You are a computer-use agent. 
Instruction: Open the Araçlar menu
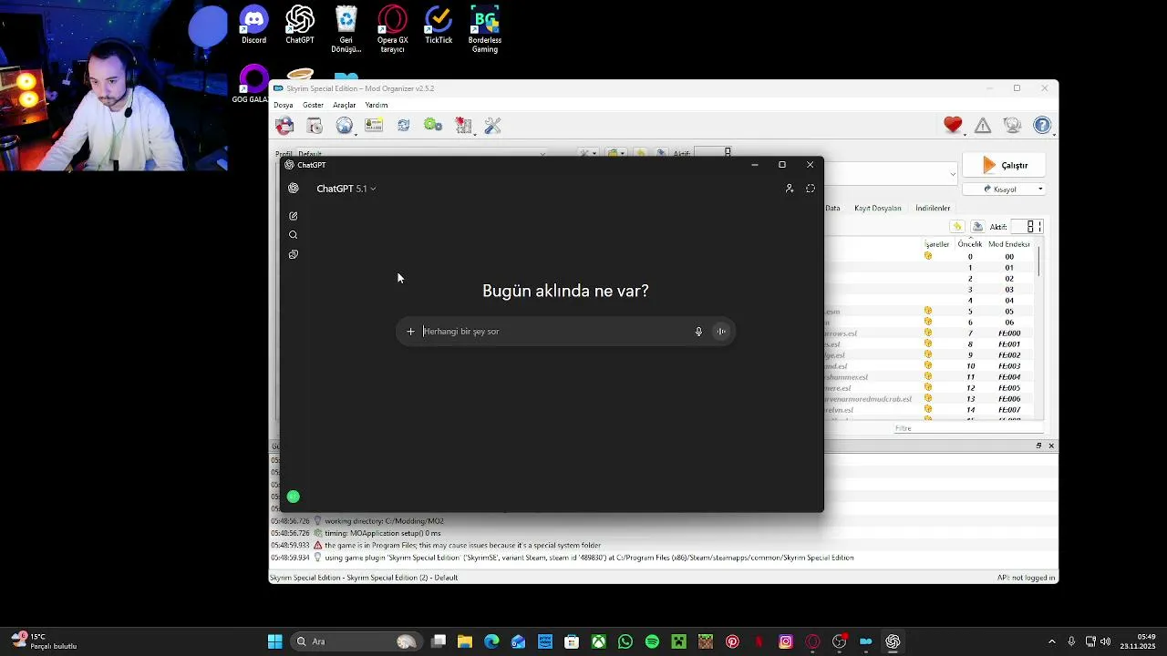pos(344,105)
